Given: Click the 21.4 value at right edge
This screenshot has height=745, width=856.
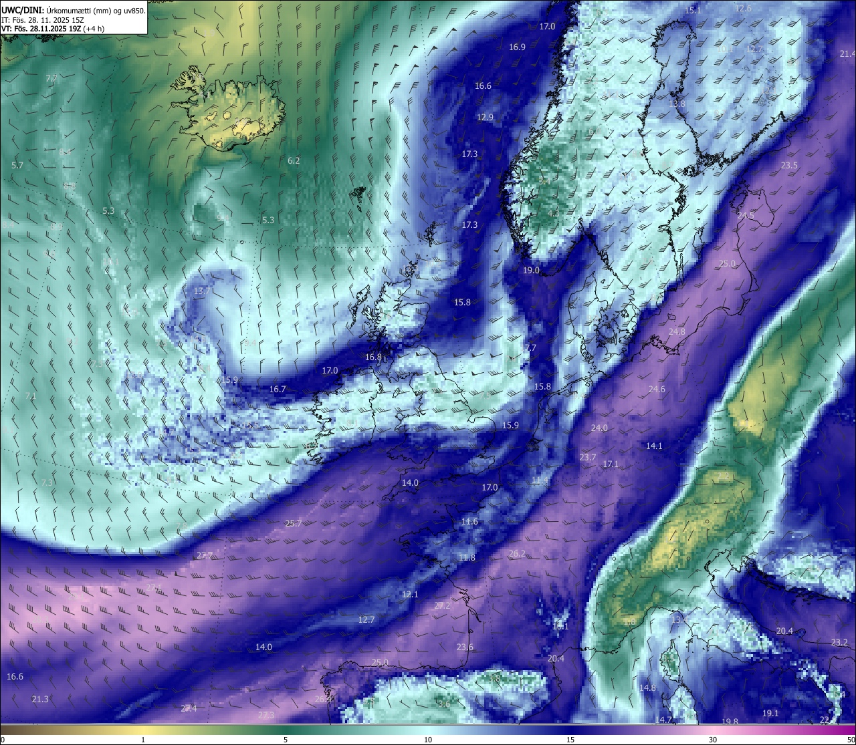Looking at the screenshot, I should tap(847, 53).
